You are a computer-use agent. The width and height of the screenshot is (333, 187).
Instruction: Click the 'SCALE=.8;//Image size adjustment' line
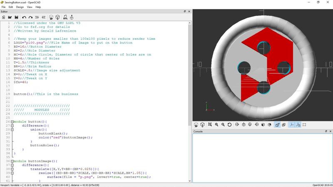click(x=47, y=70)
